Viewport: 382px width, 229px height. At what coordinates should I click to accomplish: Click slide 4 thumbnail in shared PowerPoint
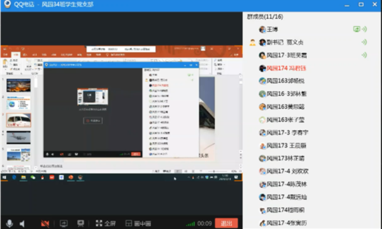coord(19,138)
